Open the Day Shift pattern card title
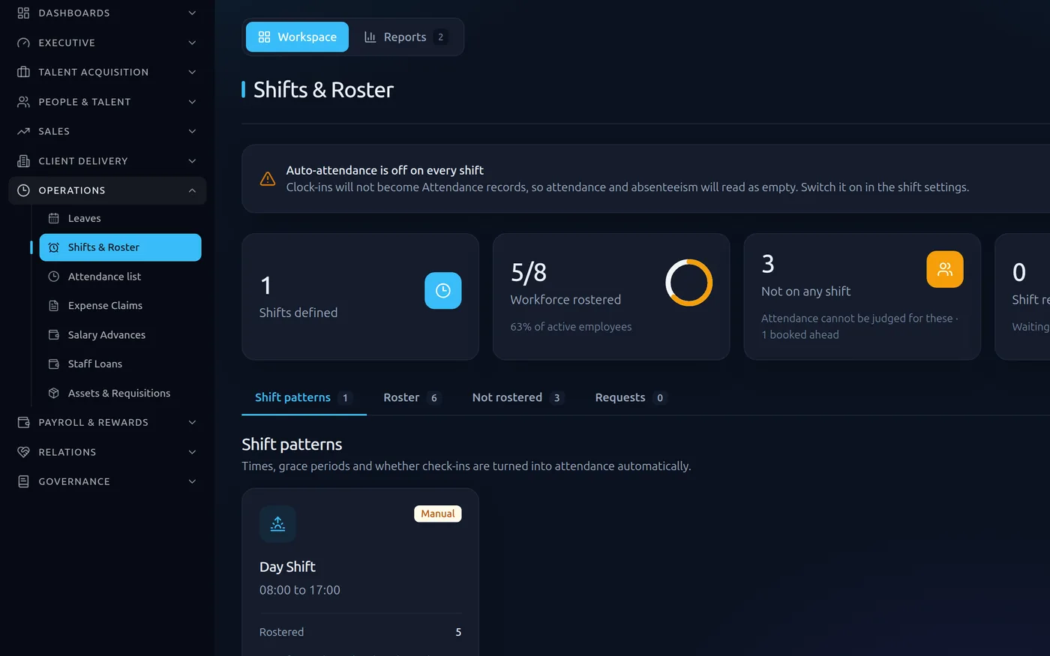Viewport: 1050px width, 656px height. tap(287, 567)
